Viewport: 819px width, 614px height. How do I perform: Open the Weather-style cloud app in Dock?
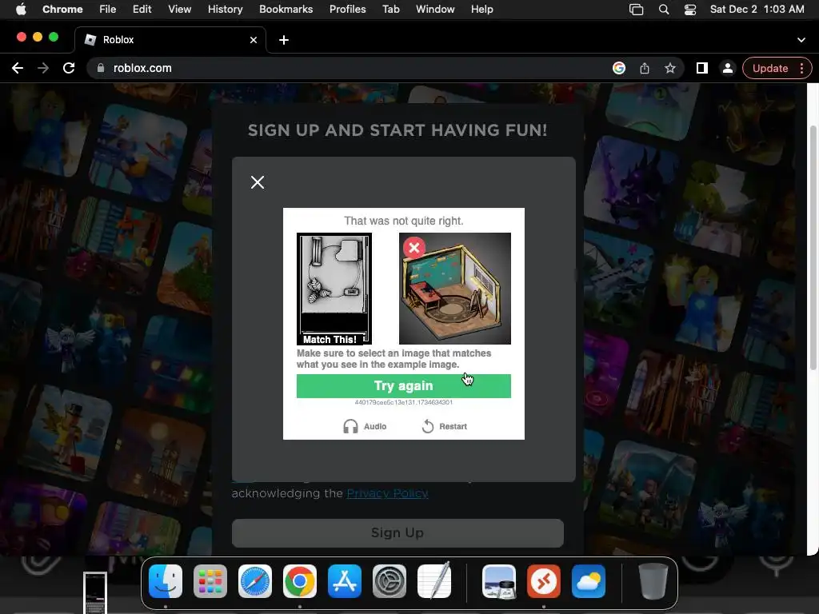(x=589, y=581)
